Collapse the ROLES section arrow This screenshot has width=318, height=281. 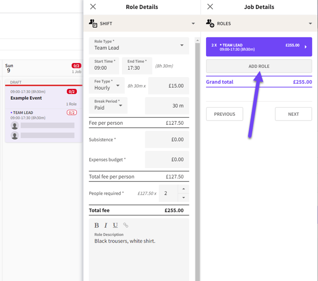pos(310,24)
